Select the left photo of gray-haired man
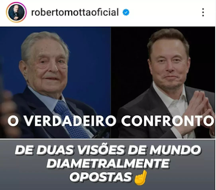This screenshot has height=190, width=216. pyautogui.click(x=55, y=82)
